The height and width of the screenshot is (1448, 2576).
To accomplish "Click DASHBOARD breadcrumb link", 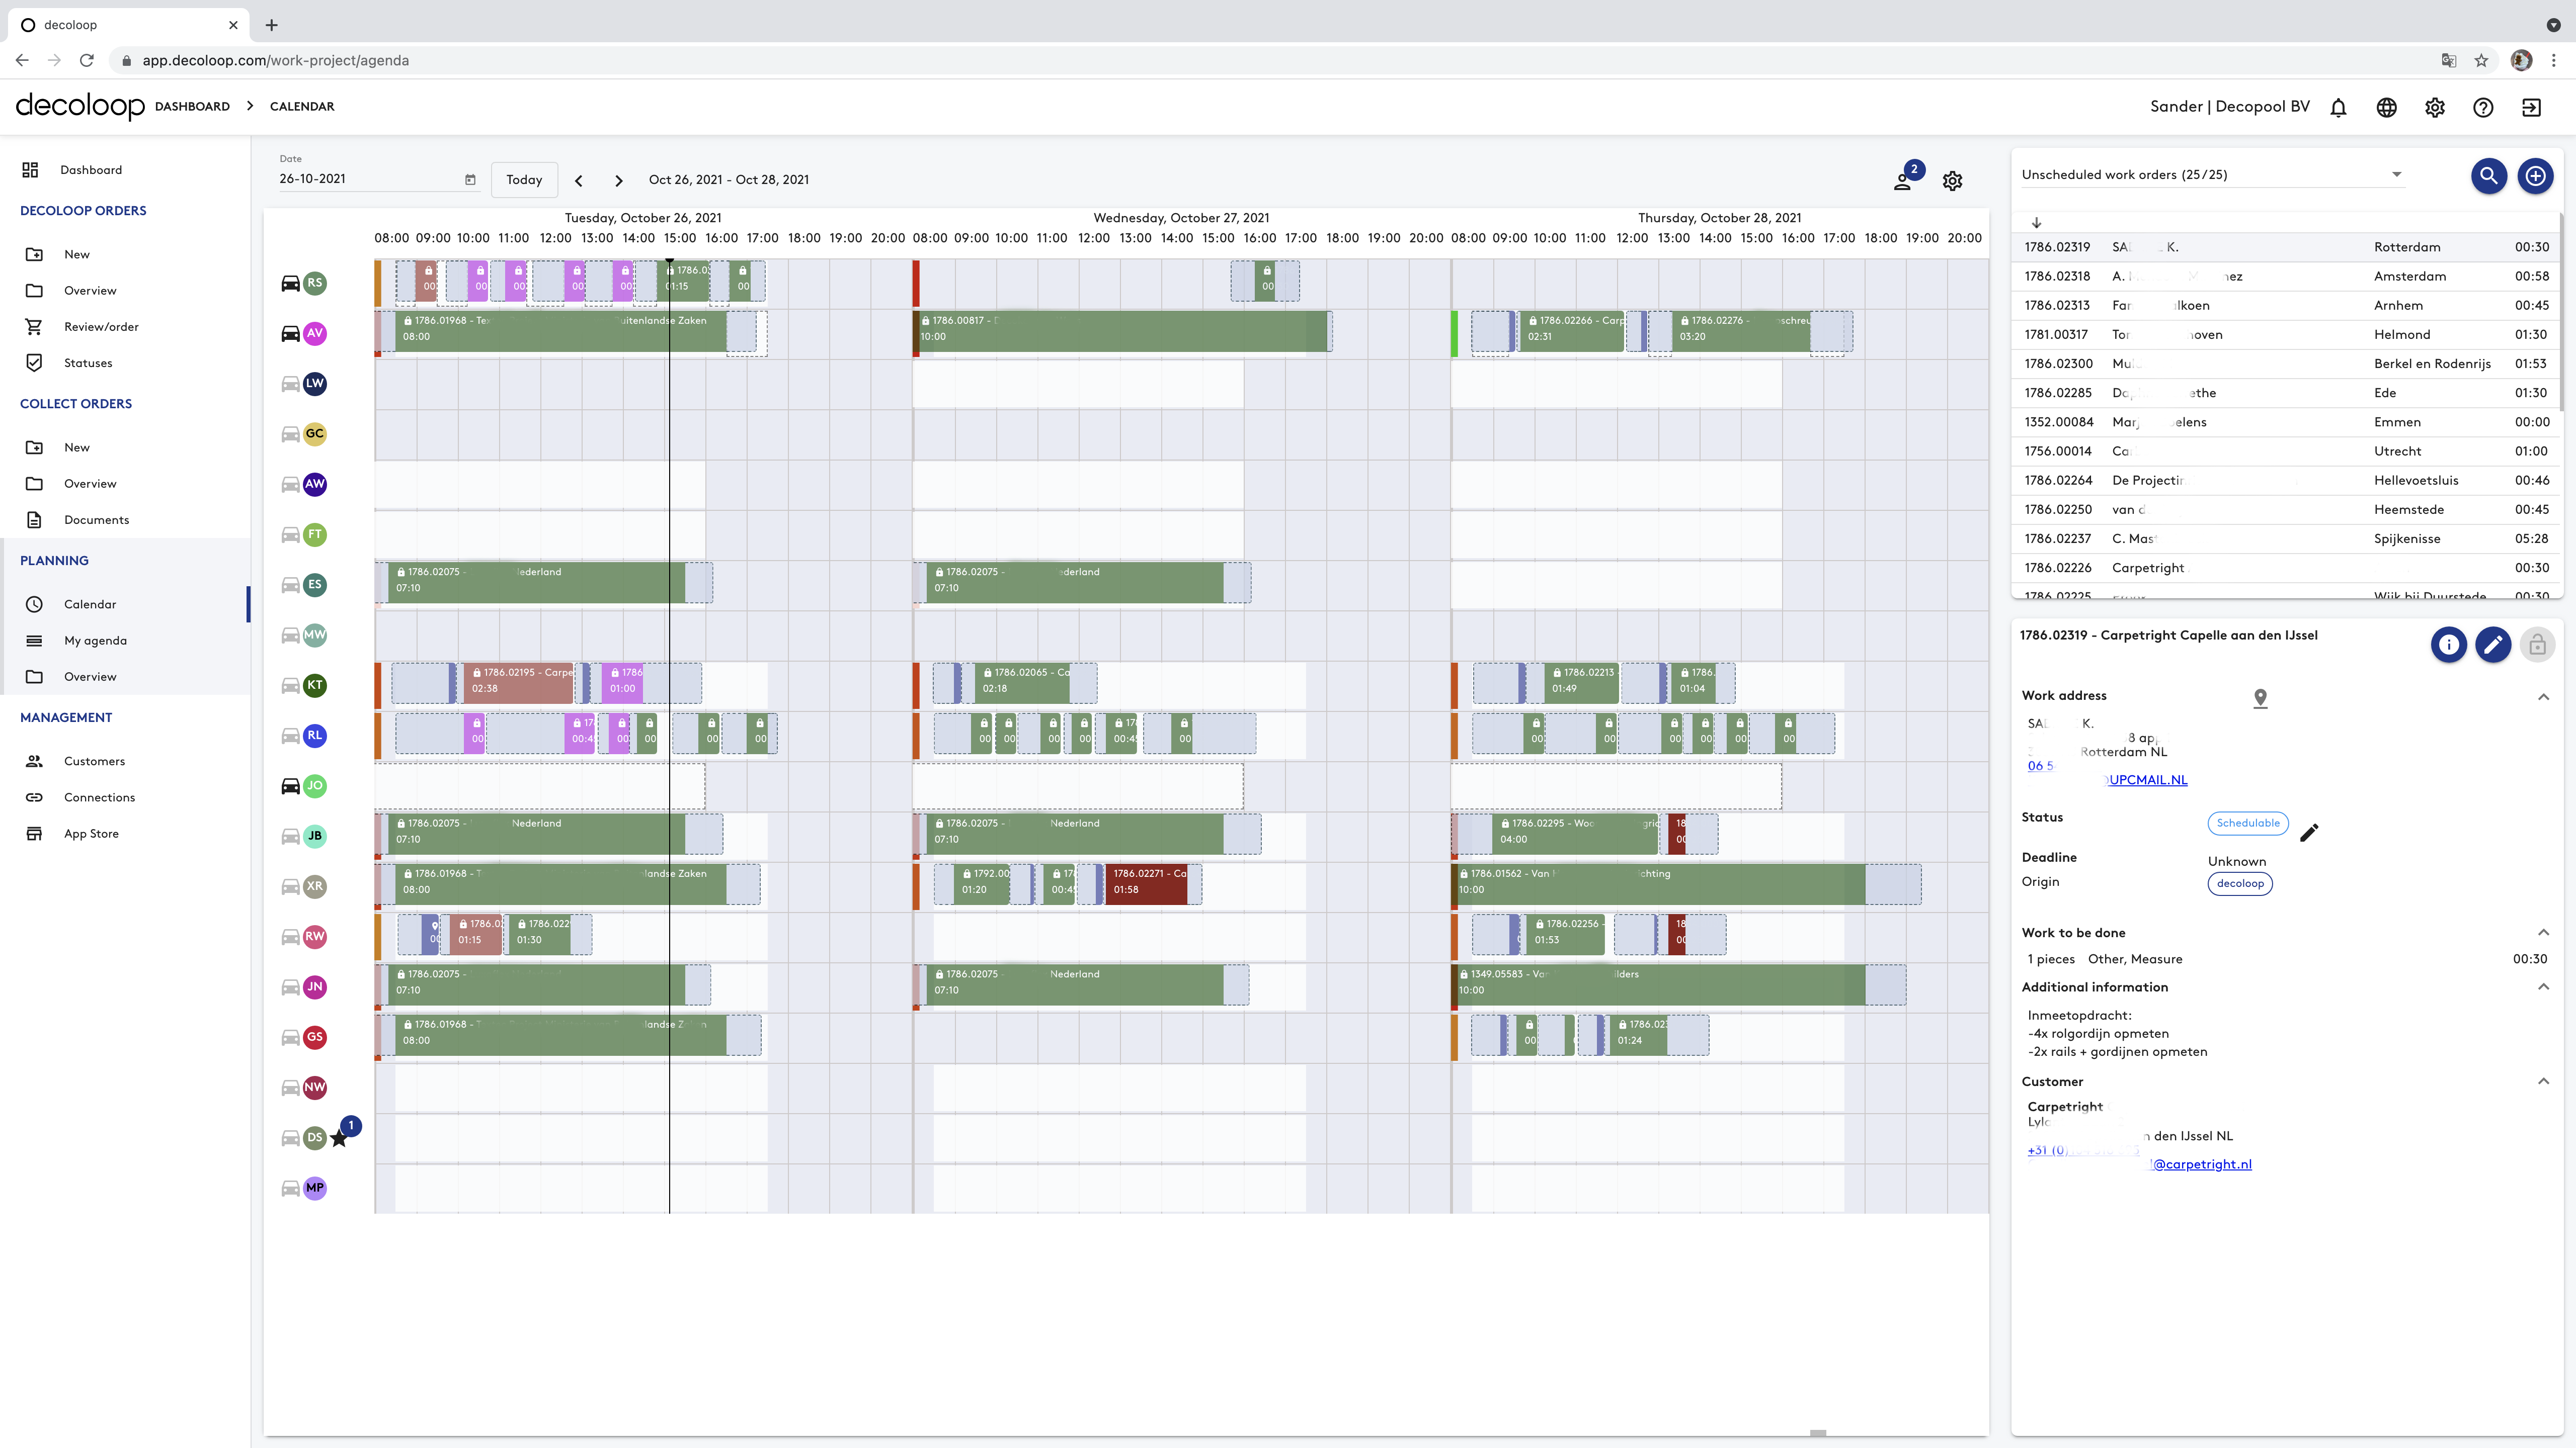I will [192, 107].
